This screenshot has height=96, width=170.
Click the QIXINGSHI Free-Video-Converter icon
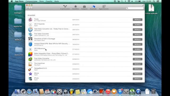30,59
